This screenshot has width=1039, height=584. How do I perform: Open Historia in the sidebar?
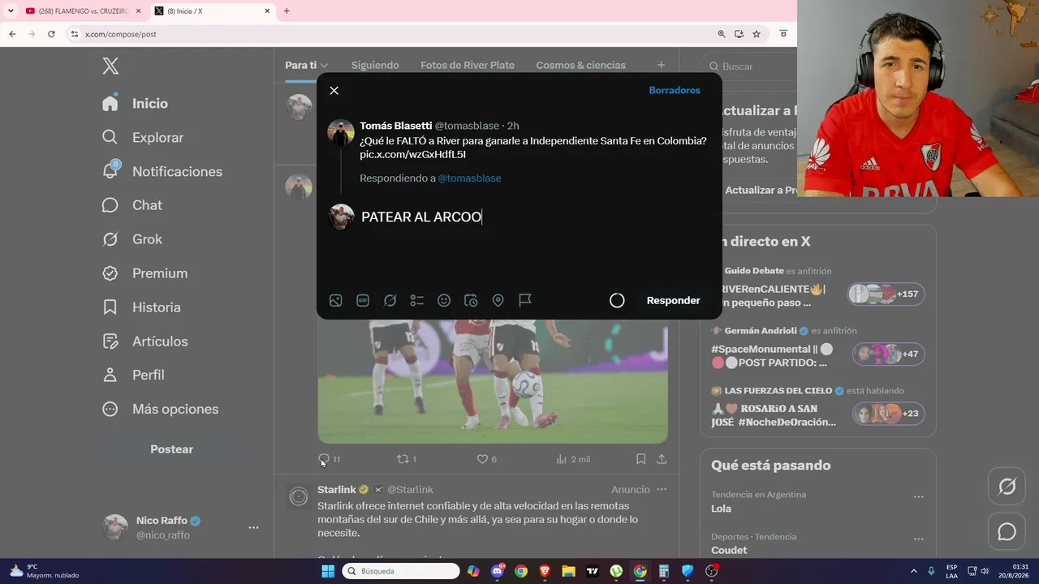click(x=141, y=308)
